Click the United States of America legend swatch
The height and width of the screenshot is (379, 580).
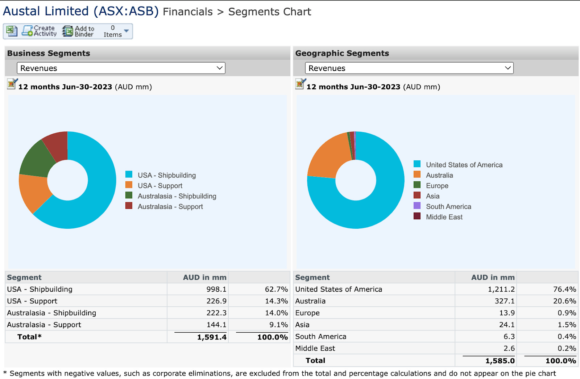click(417, 164)
